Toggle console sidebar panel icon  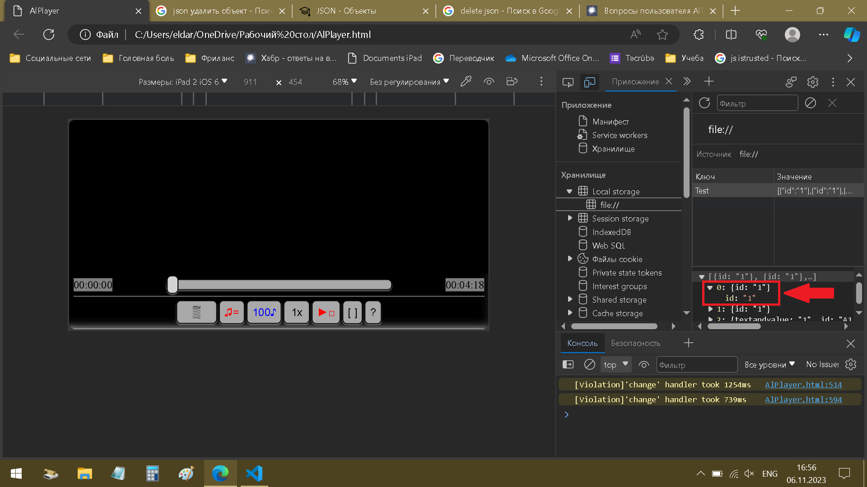coord(568,364)
